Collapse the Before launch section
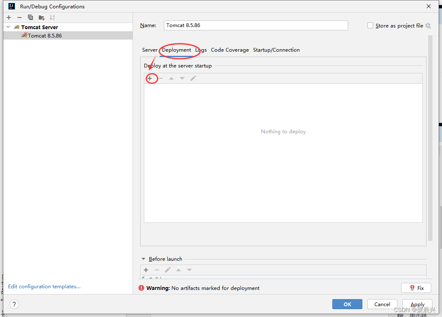Viewport: 442px width, 317px height. (x=143, y=259)
